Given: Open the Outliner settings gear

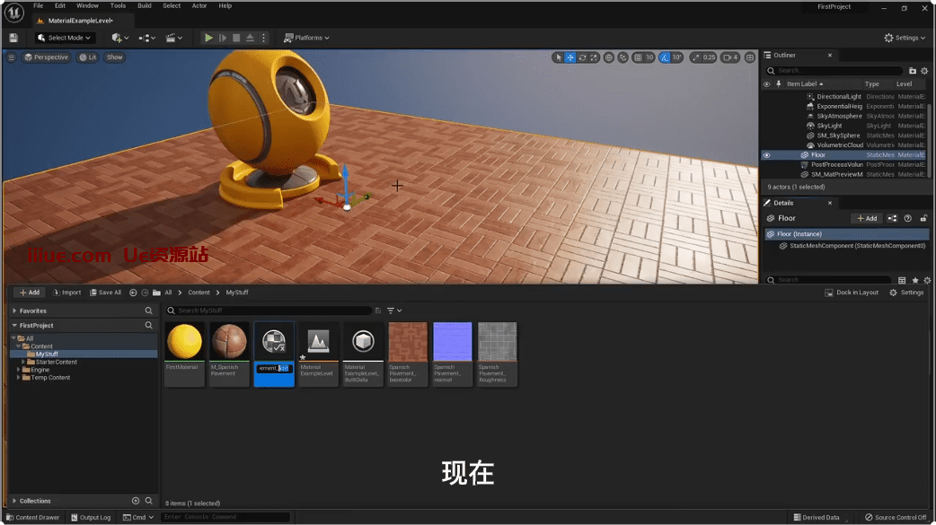Looking at the screenshot, I should point(924,71).
